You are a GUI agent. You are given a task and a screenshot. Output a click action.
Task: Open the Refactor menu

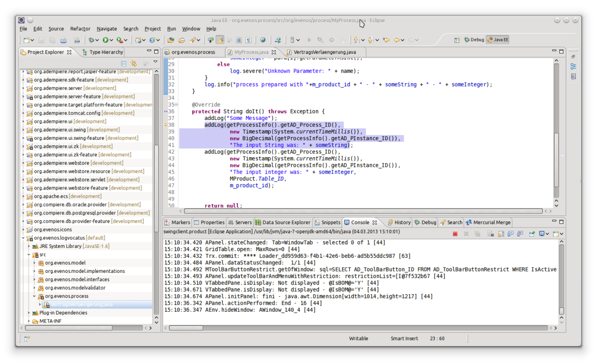point(80,29)
